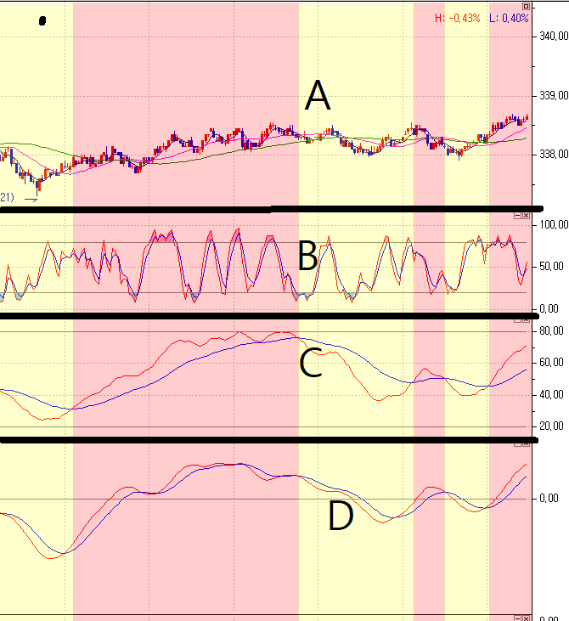Click the small blue arrow below the candles
569x621 pixels.
coord(31,199)
